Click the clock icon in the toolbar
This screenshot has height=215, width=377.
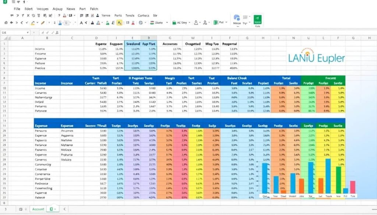pos(141,22)
